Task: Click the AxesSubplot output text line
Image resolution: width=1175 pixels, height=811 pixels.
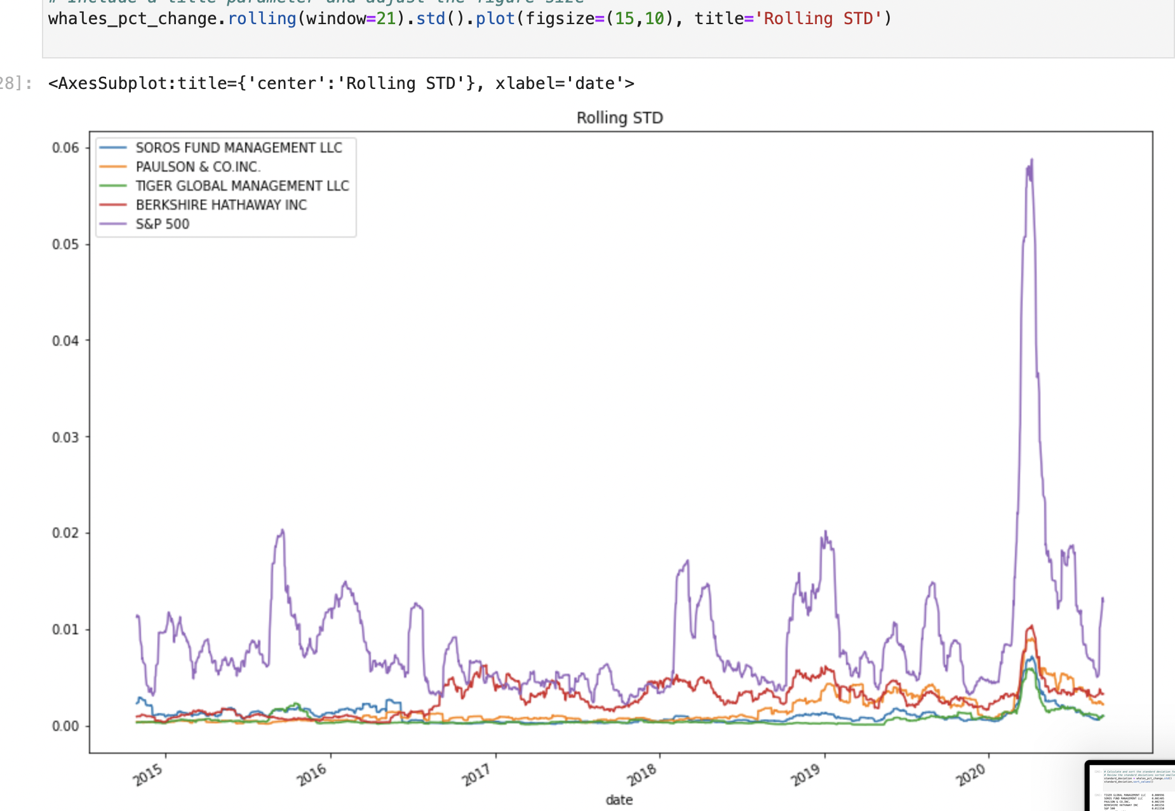Action: (340, 83)
